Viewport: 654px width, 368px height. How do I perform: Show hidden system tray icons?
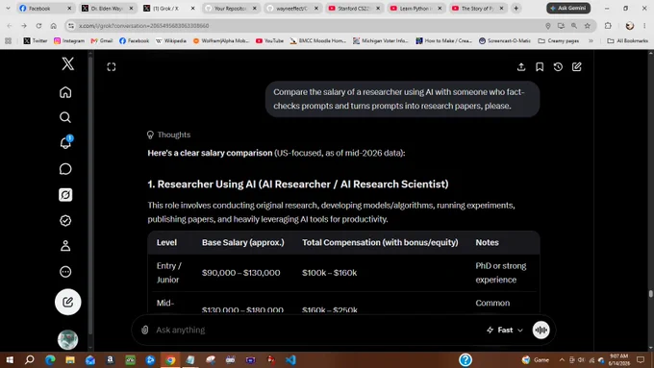tap(562, 359)
